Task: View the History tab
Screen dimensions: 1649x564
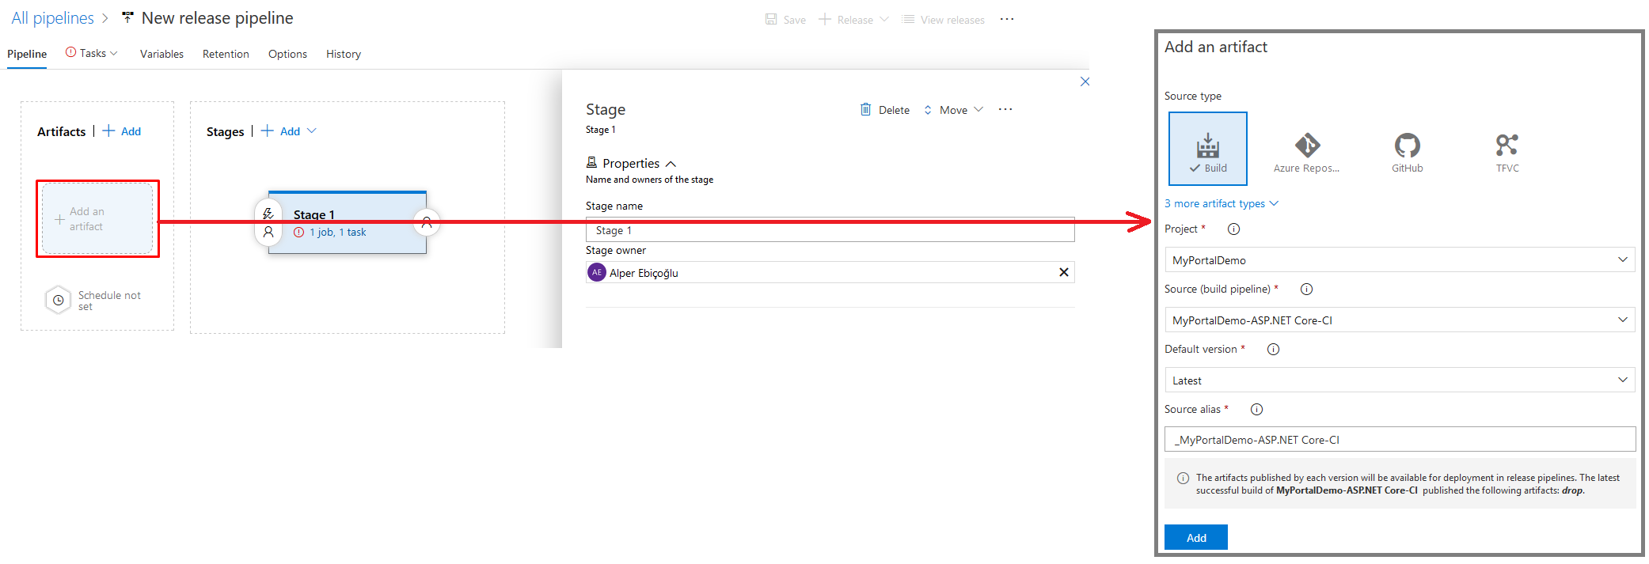Action: (x=344, y=54)
